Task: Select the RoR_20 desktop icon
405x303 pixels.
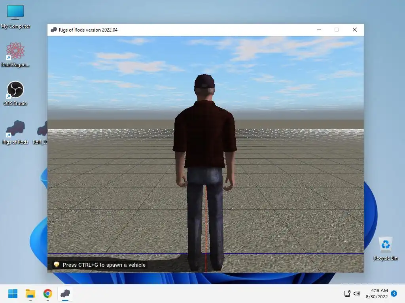Action: pos(41,132)
